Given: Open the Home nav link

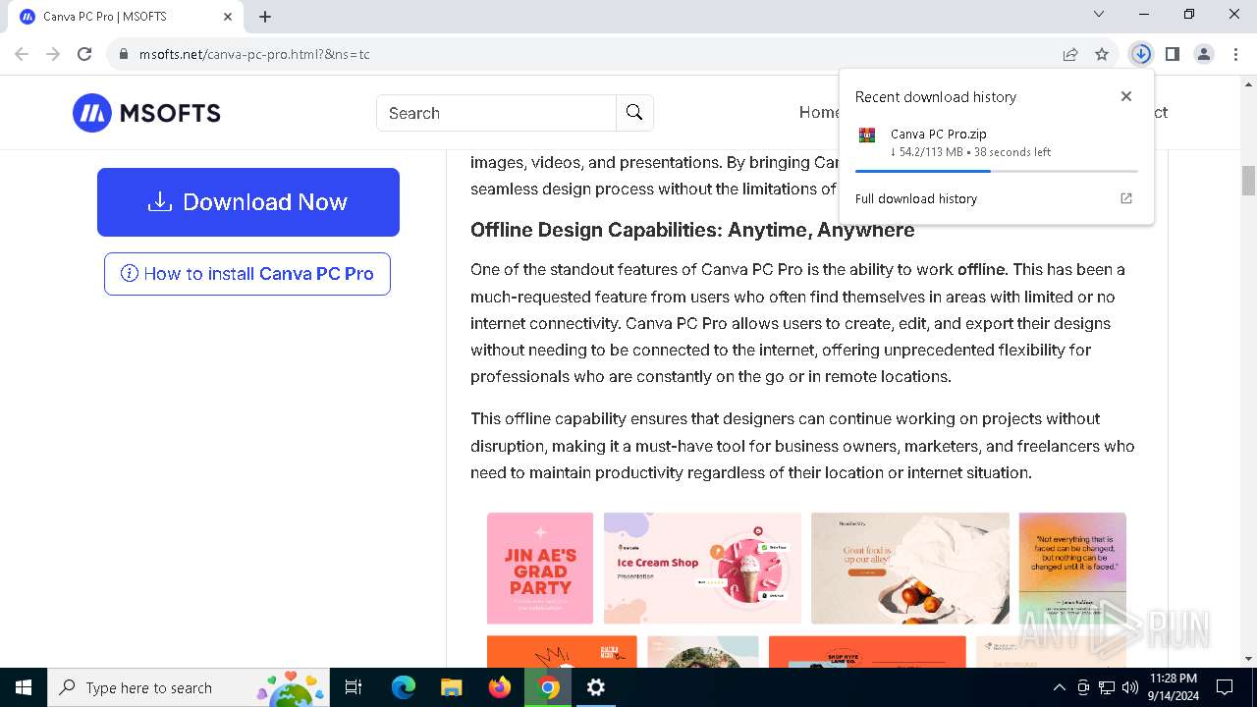Looking at the screenshot, I should (x=819, y=112).
